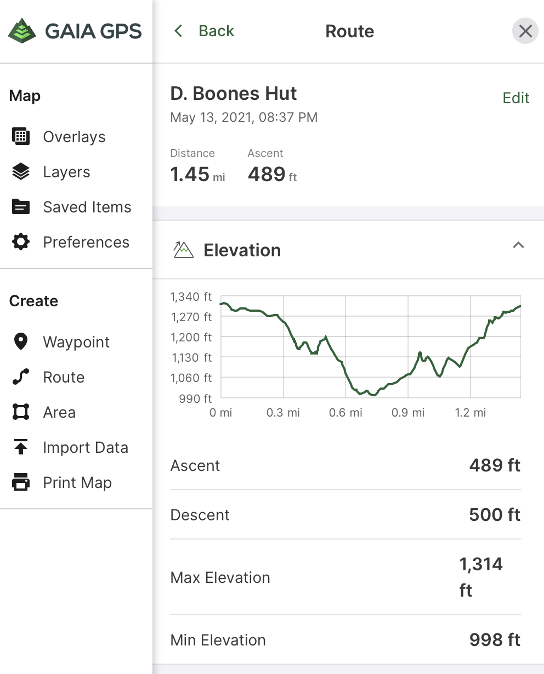
Task: Open the Overlays menu item
Action: (74, 137)
